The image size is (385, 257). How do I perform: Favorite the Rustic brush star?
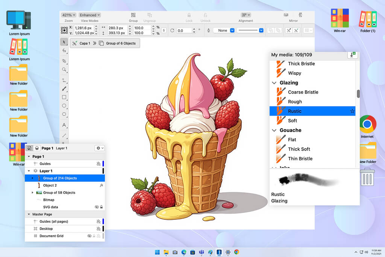tap(352, 111)
